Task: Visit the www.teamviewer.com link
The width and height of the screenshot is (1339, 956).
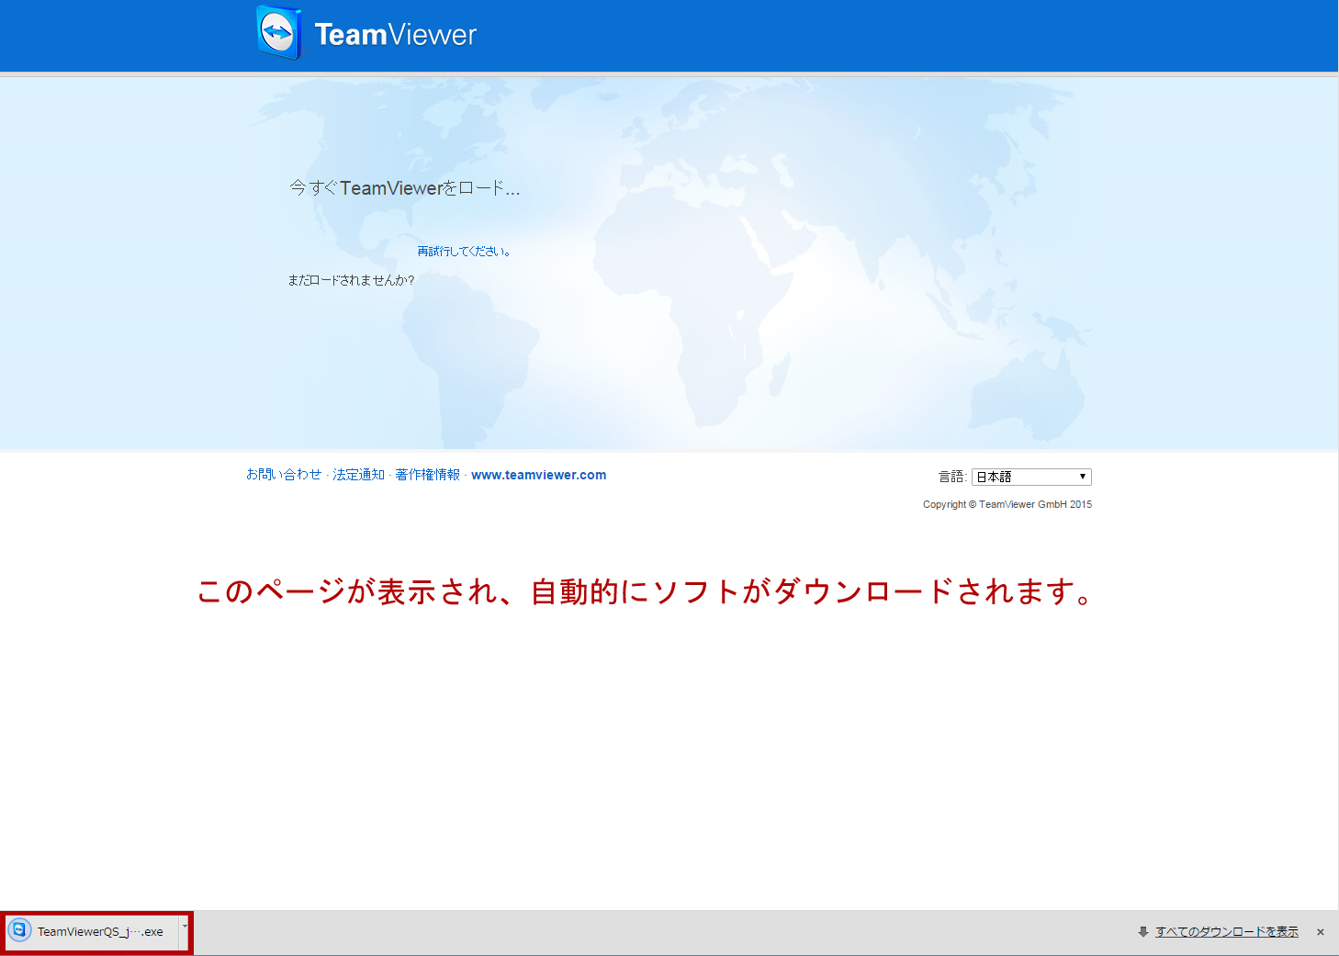Action: pos(539,475)
